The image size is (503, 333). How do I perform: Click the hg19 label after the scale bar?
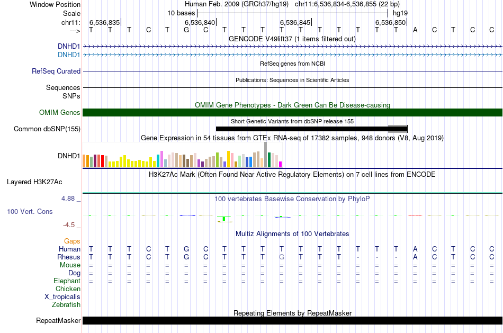pos(400,13)
